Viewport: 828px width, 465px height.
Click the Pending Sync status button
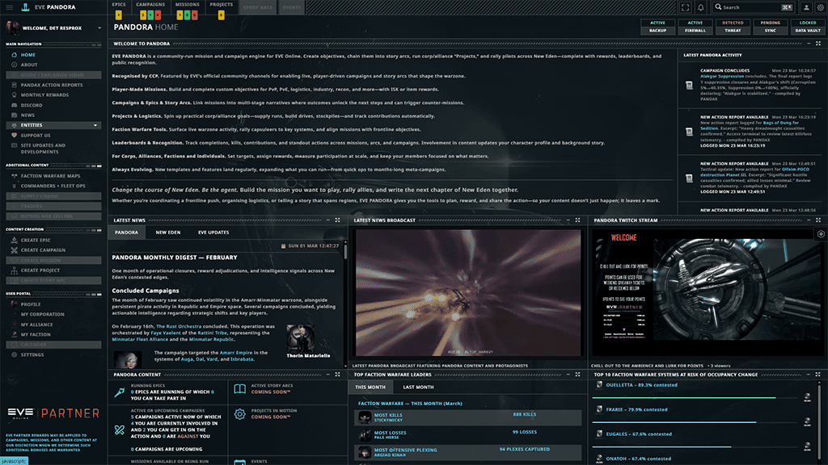[770, 27]
